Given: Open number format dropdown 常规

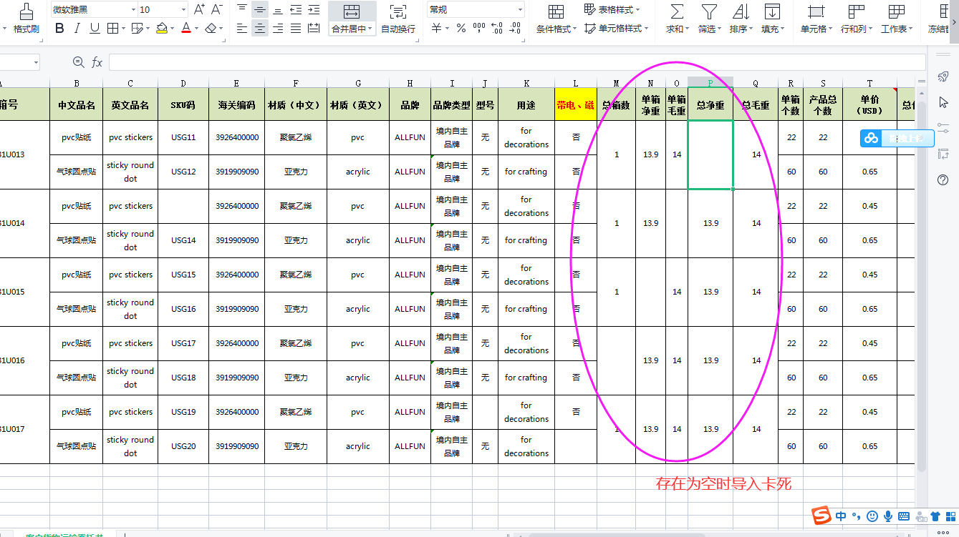Looking at the screenshot, I should coord(520,10).
